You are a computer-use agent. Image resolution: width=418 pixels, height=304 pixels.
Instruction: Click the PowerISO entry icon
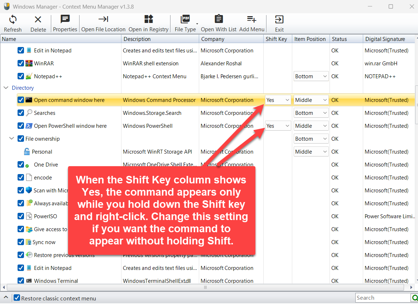click(29, 216)
